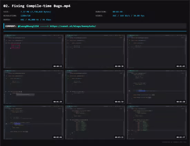Open the thumbnail stamped 00:02:46

pyautogui.click(x=34, y=123)
